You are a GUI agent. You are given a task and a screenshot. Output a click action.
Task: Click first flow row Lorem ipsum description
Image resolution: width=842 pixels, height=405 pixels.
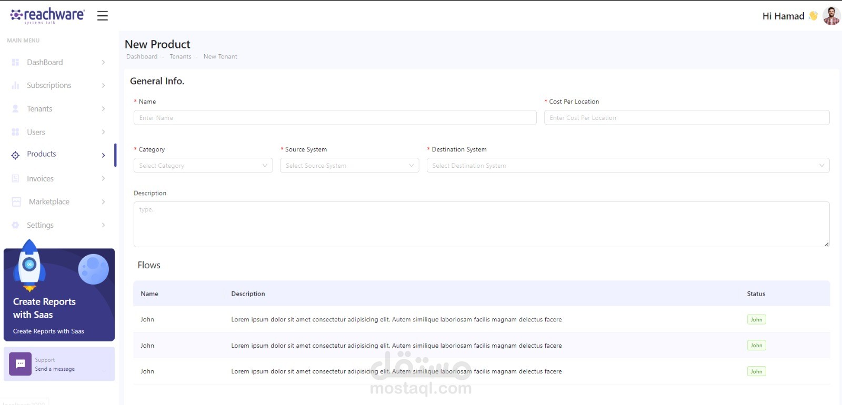coord(396,320)
